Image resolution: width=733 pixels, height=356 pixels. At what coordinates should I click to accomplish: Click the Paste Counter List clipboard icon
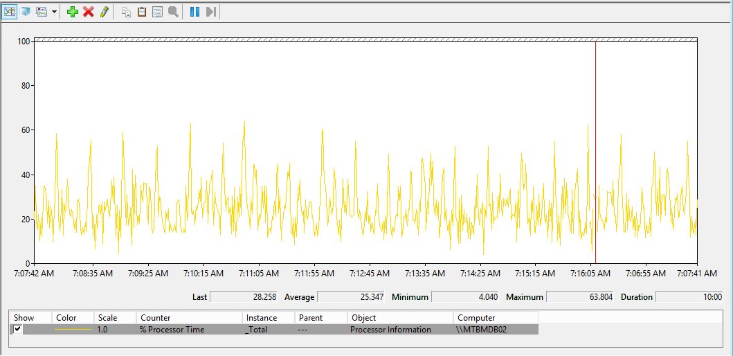click(x=142, y=12)
